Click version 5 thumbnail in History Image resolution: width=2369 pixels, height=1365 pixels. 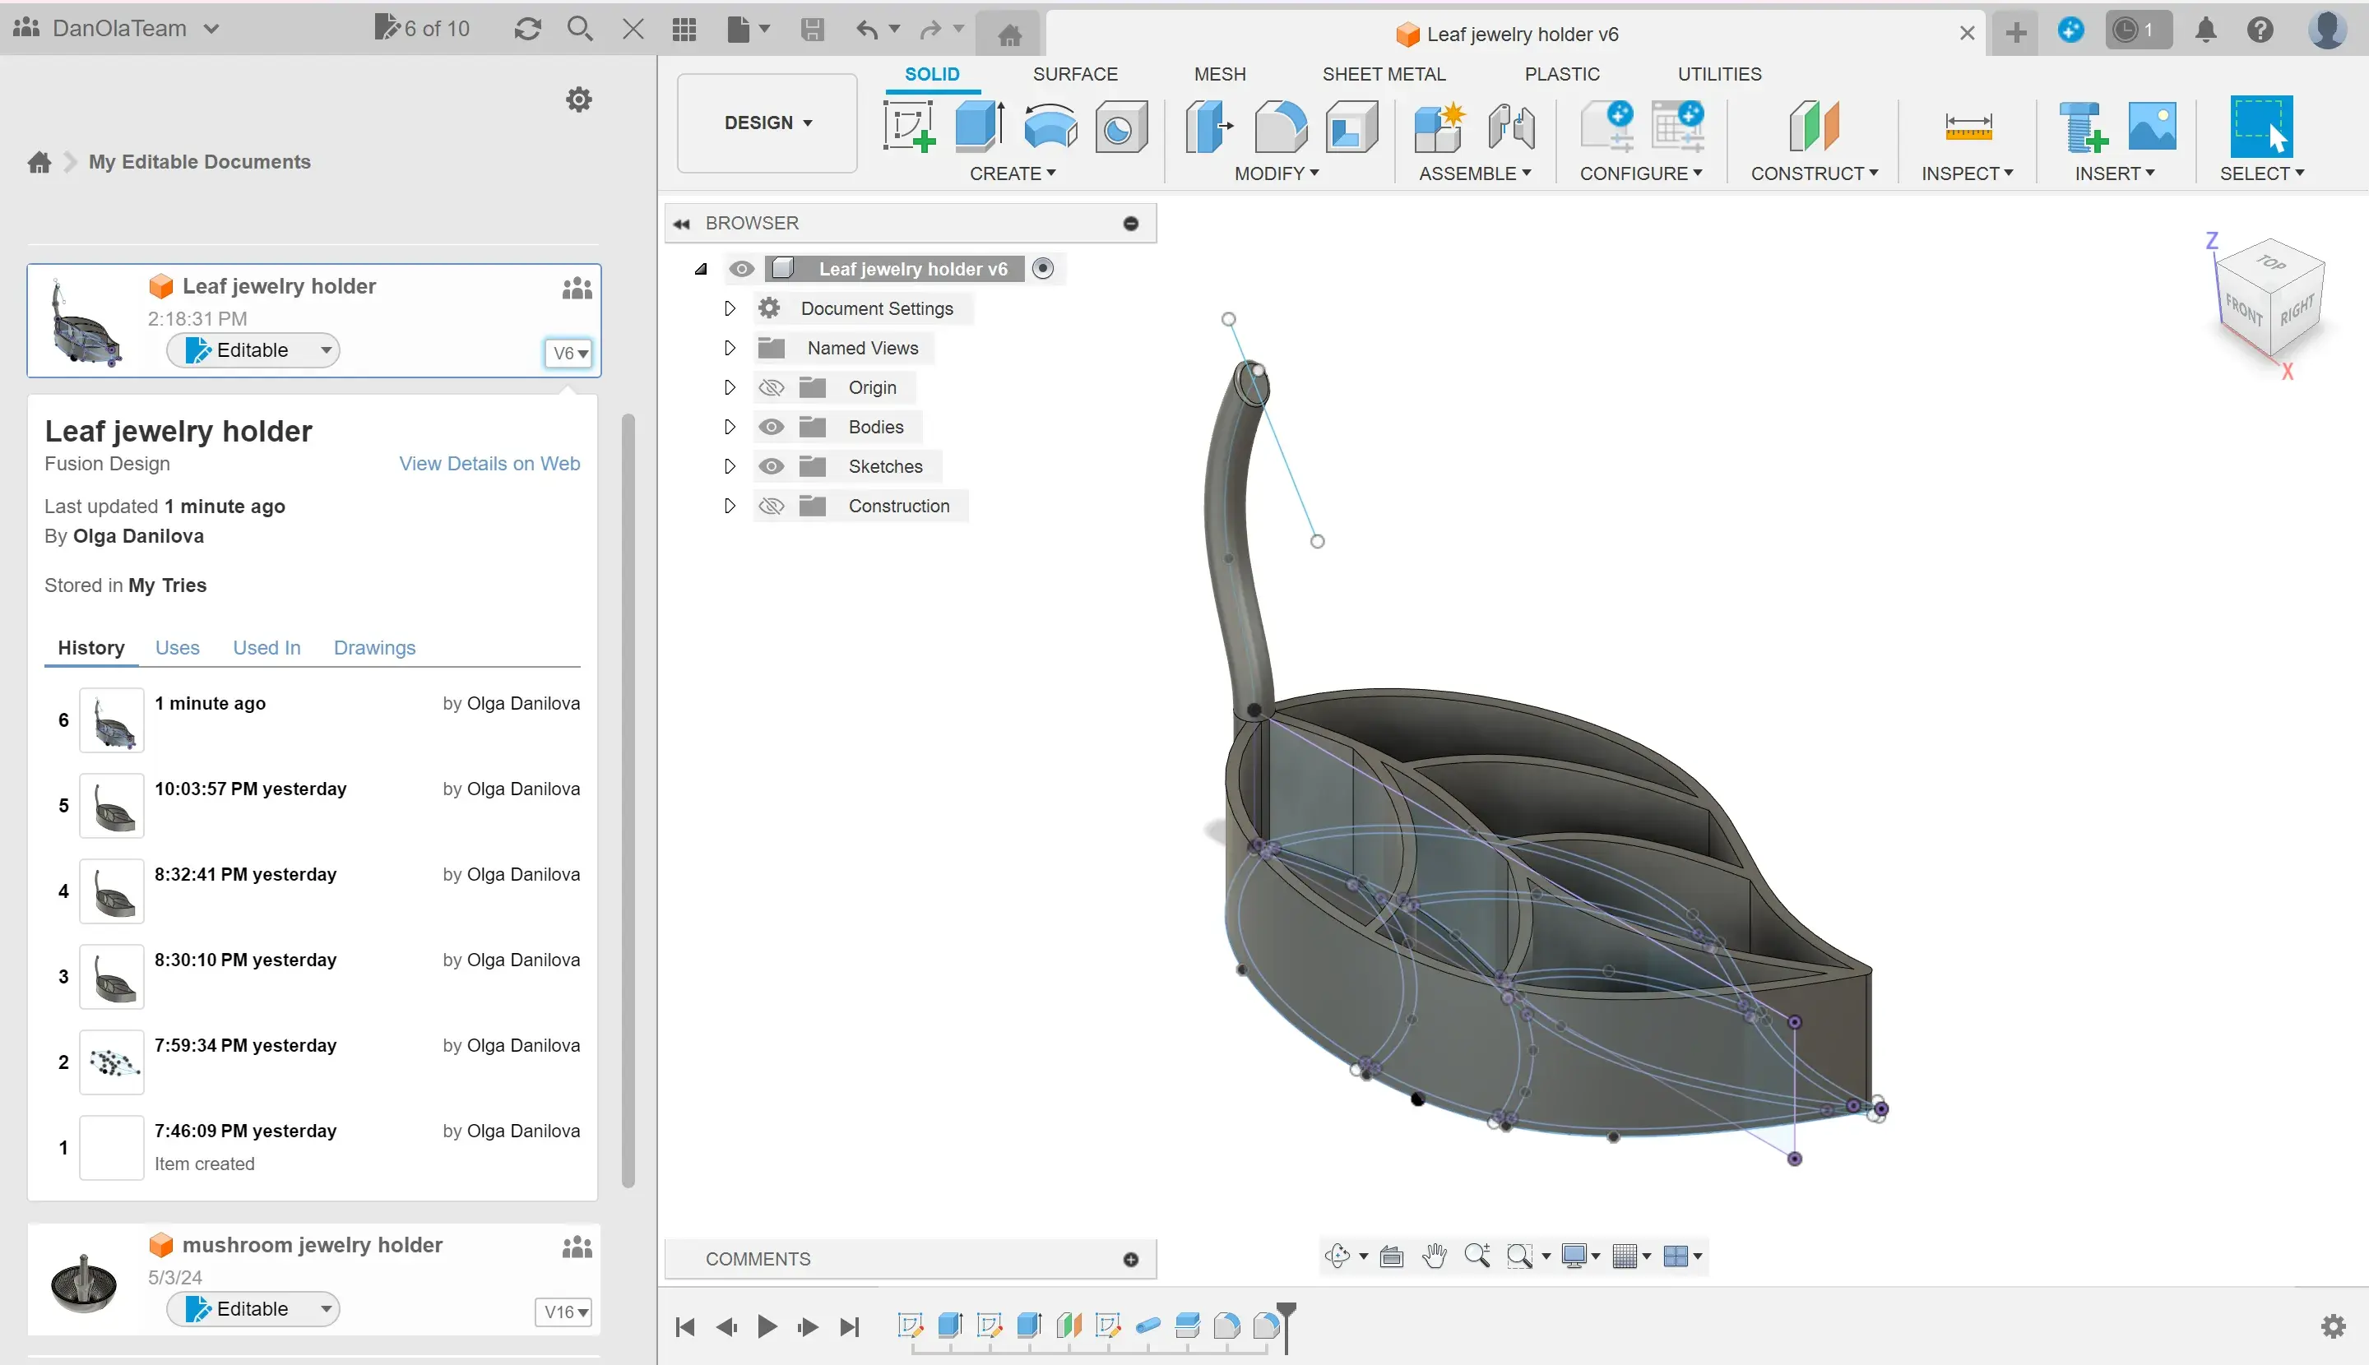[x=112, y=805]
